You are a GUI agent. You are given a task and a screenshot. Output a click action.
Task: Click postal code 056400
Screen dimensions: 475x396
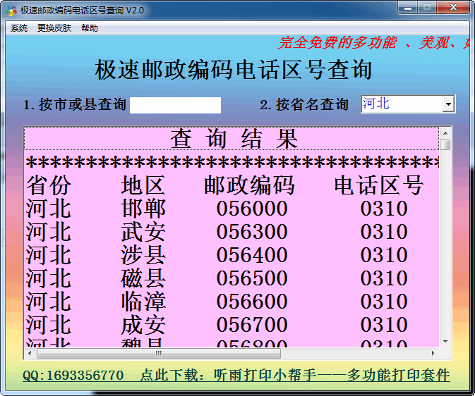(x=252, y=255)
